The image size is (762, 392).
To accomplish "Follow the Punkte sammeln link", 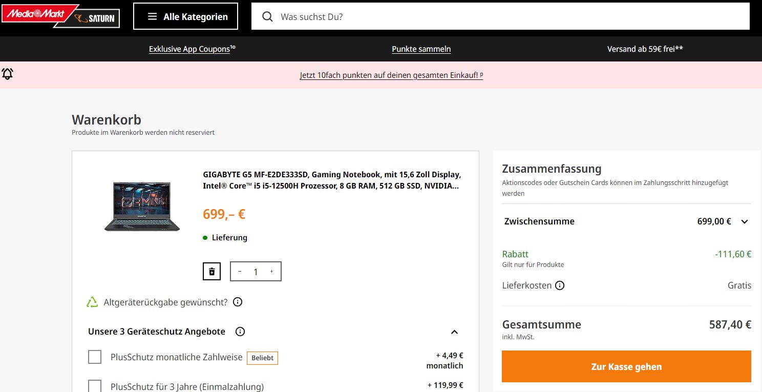I will tap(421, 49).
